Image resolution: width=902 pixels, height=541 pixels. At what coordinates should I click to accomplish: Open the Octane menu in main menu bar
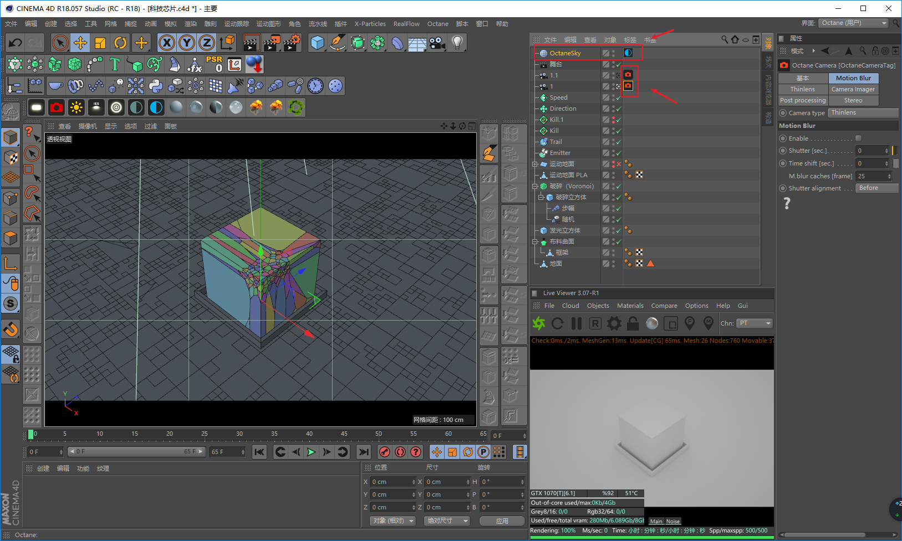(437, 24)
